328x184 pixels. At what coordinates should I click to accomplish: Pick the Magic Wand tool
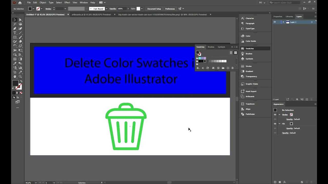15,24
